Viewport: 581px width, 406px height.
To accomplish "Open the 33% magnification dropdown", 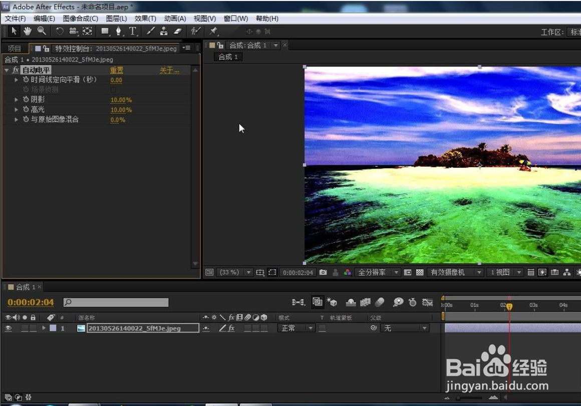I will pyautogui.click(x=234, y=273).
